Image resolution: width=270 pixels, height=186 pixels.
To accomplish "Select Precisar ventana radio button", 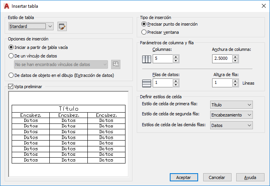I will point(160,32).
